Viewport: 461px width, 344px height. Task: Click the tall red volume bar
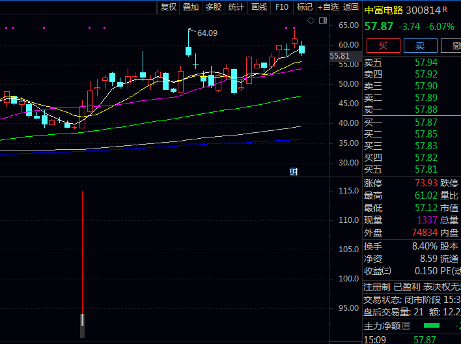point(82,252)
